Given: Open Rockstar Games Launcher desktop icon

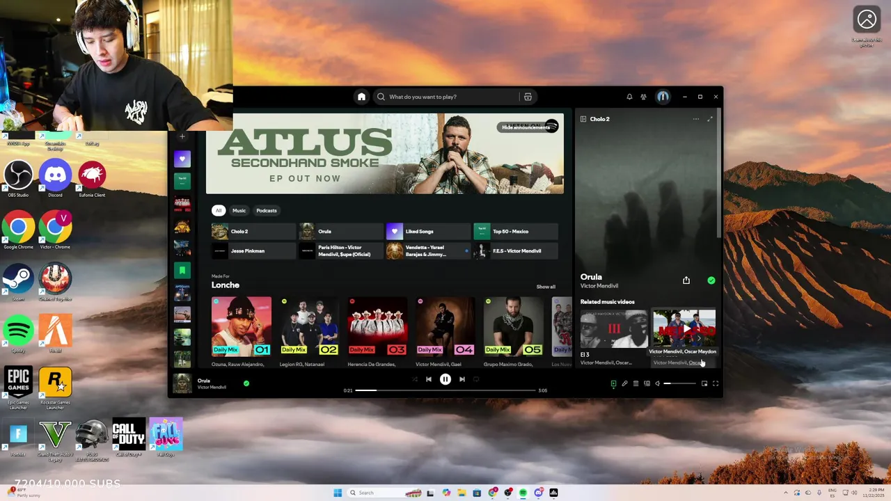Looking at the screenshot, I should click(x=55, y=387).
